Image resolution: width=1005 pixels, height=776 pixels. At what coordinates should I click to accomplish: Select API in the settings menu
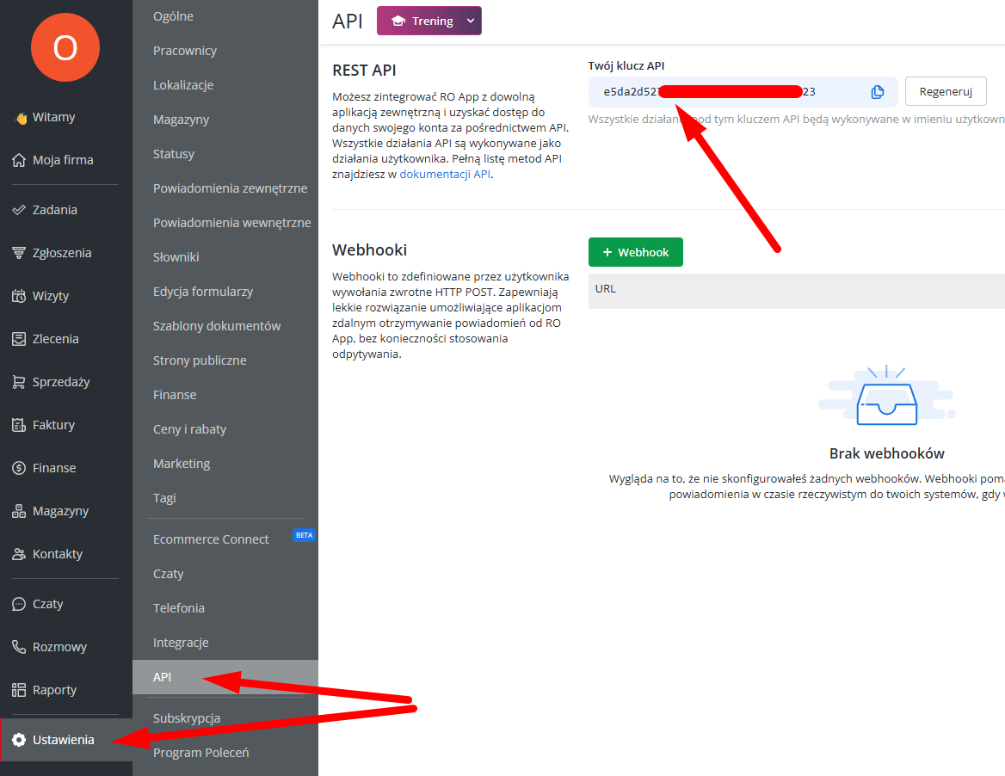tap(163, 677)
